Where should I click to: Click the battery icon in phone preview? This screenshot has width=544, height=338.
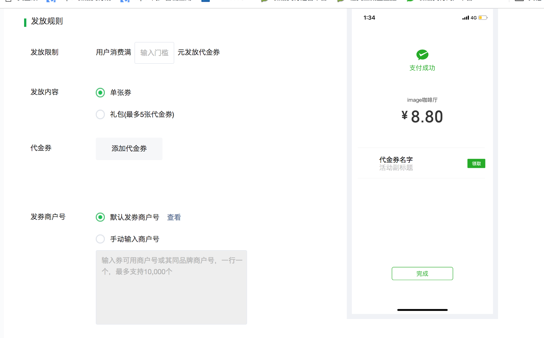coord(483,18)
